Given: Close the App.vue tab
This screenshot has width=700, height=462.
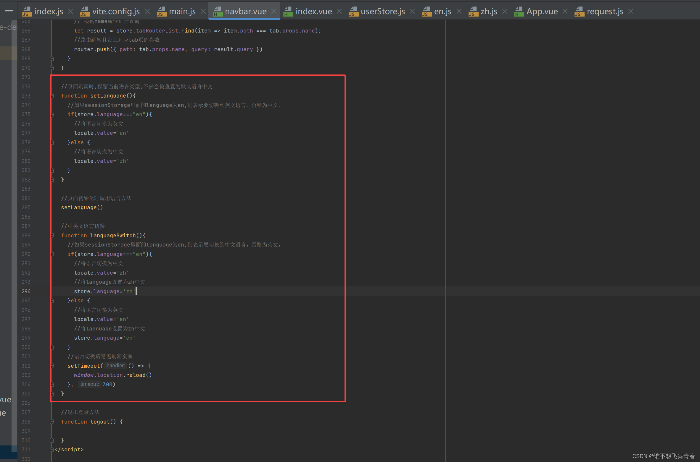Looking at the screenshot, I should tap(565, 11).
